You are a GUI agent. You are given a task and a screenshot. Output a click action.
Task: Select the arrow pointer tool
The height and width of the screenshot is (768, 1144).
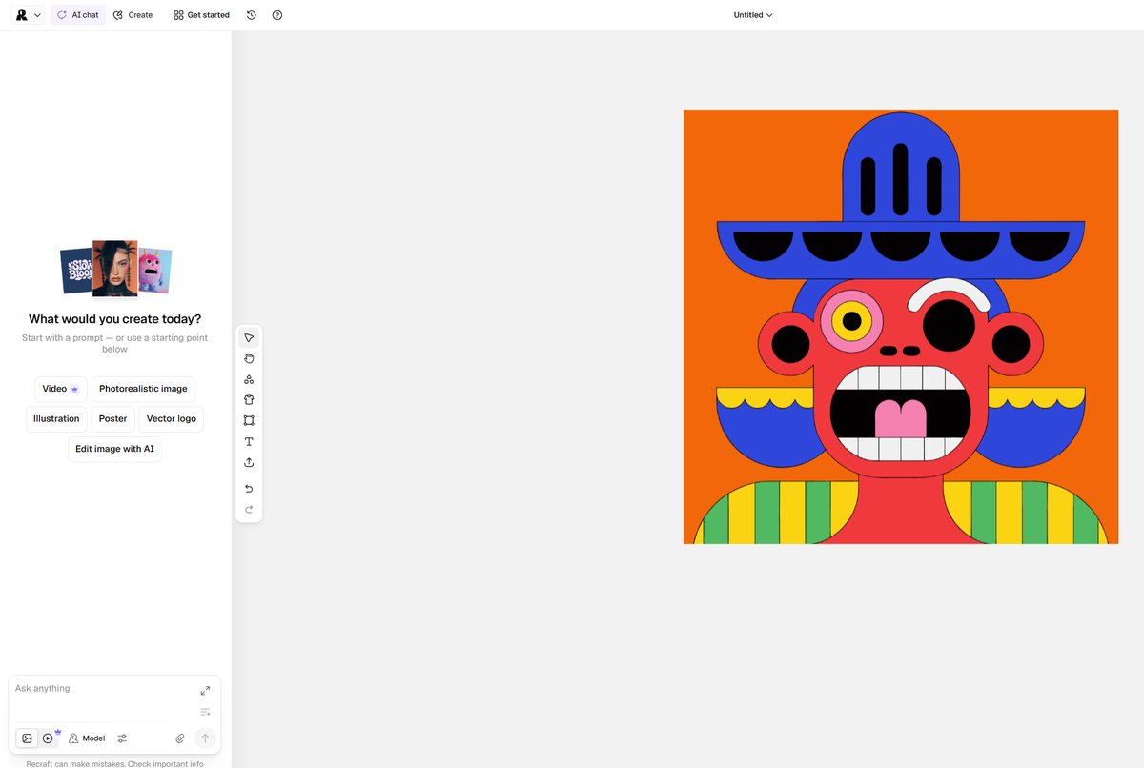coord(249,337)
